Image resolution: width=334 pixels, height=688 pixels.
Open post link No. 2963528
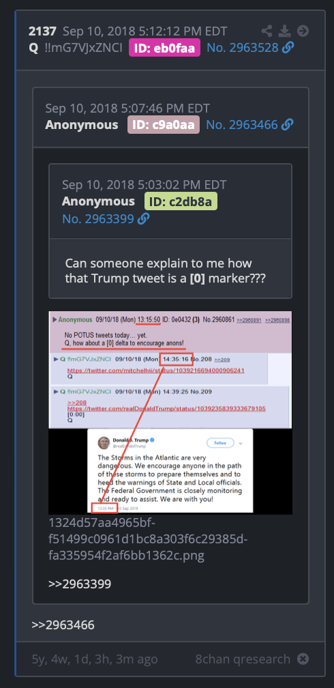point(243,47)
